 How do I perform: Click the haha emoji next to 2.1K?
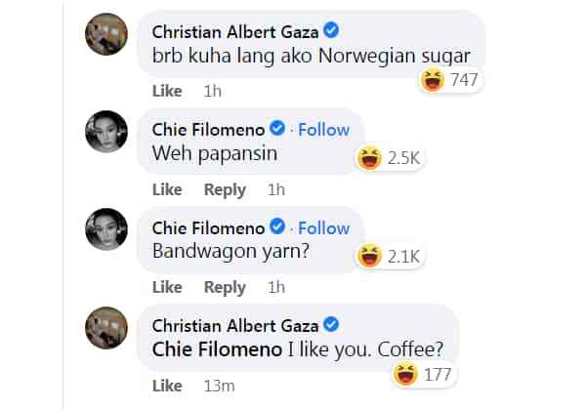tap(369, 256)
